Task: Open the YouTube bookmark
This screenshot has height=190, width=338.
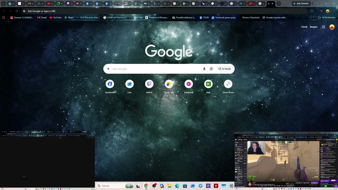Action: coord(55,18)
